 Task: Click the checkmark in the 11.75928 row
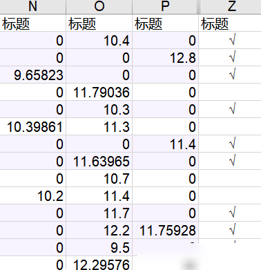click(x=233, y=230)
